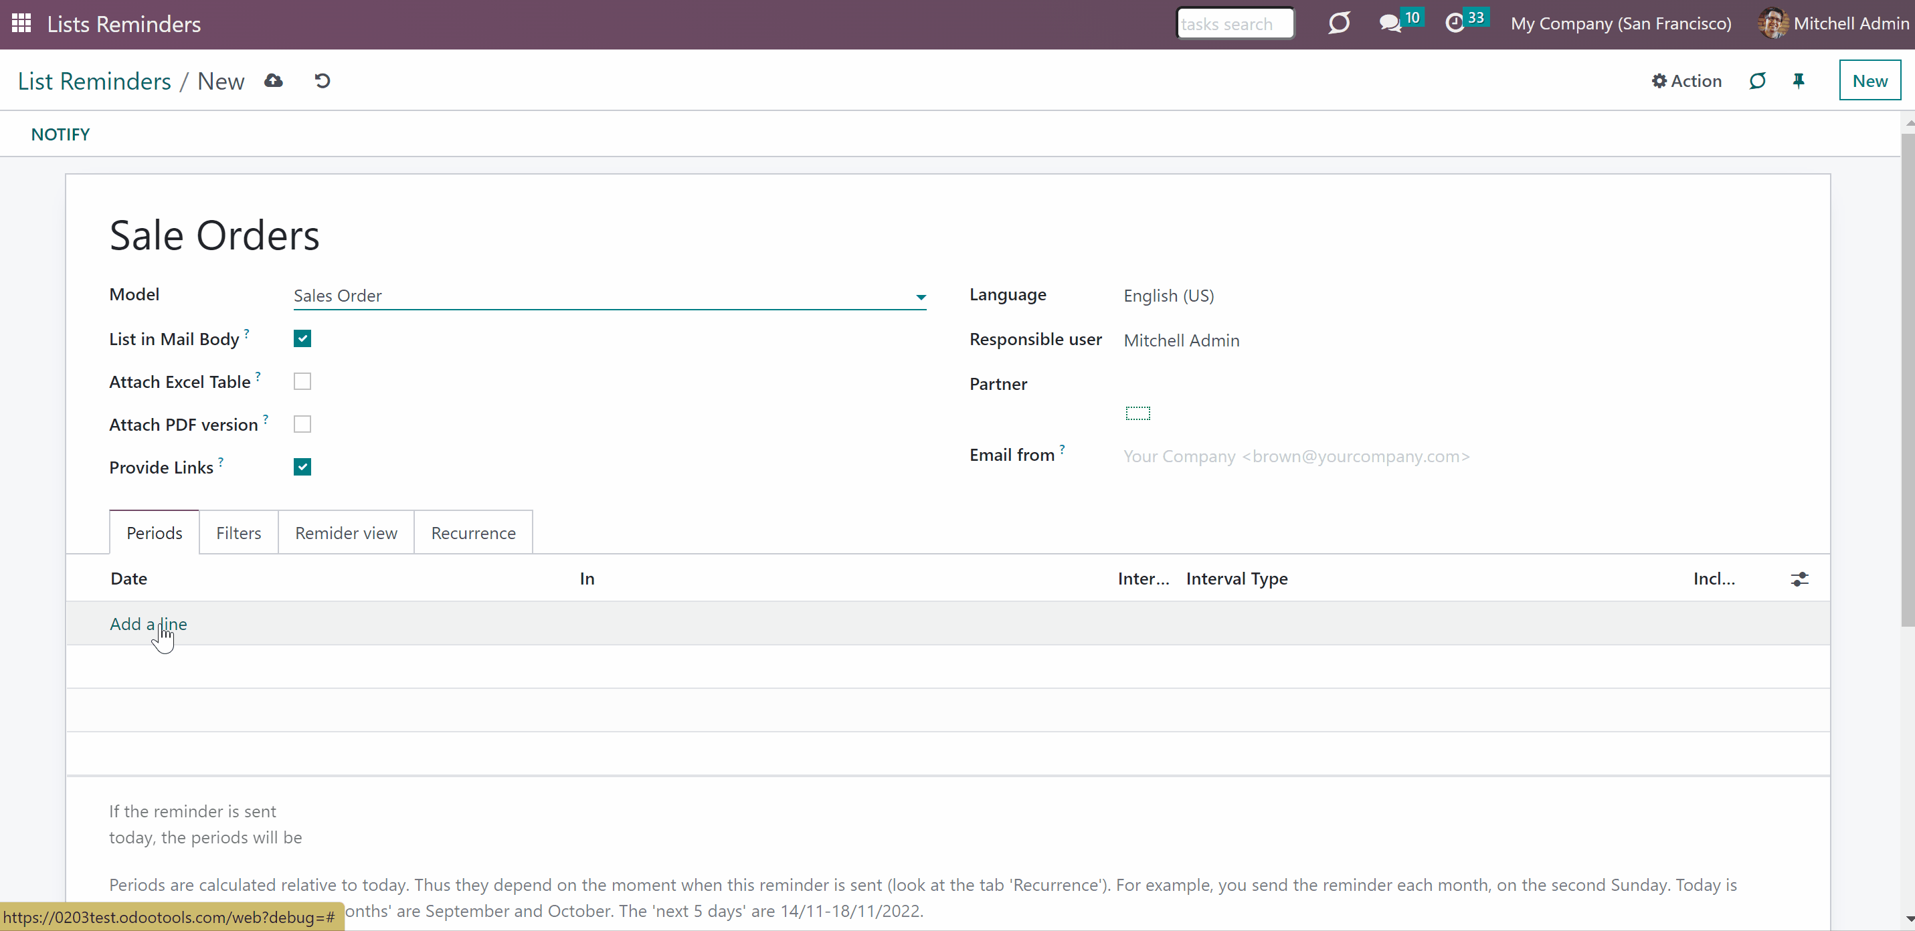Go back via List Reminders breadcrumb
1915x931 pixels.
click(x=94, y=81)
